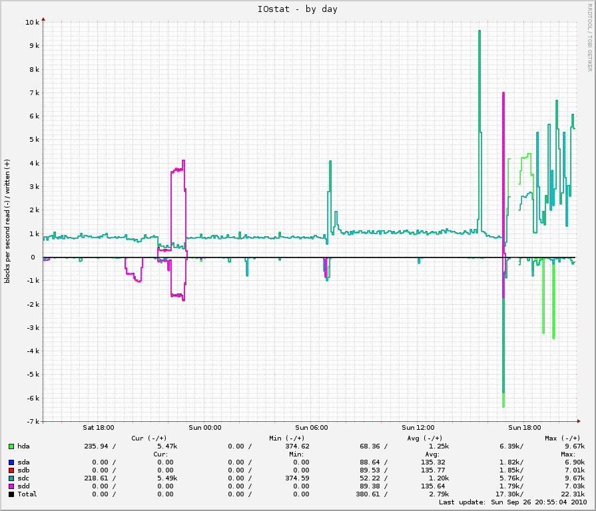
Task: Click sda maximum written value '6.90k'
Action: (575, 462)
